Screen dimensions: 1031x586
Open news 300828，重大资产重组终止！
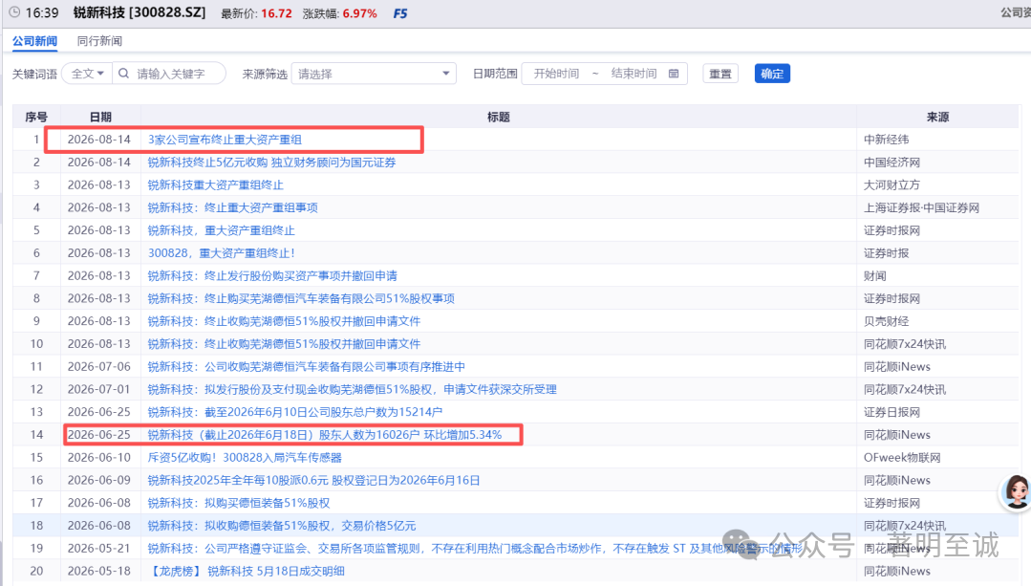222,253
